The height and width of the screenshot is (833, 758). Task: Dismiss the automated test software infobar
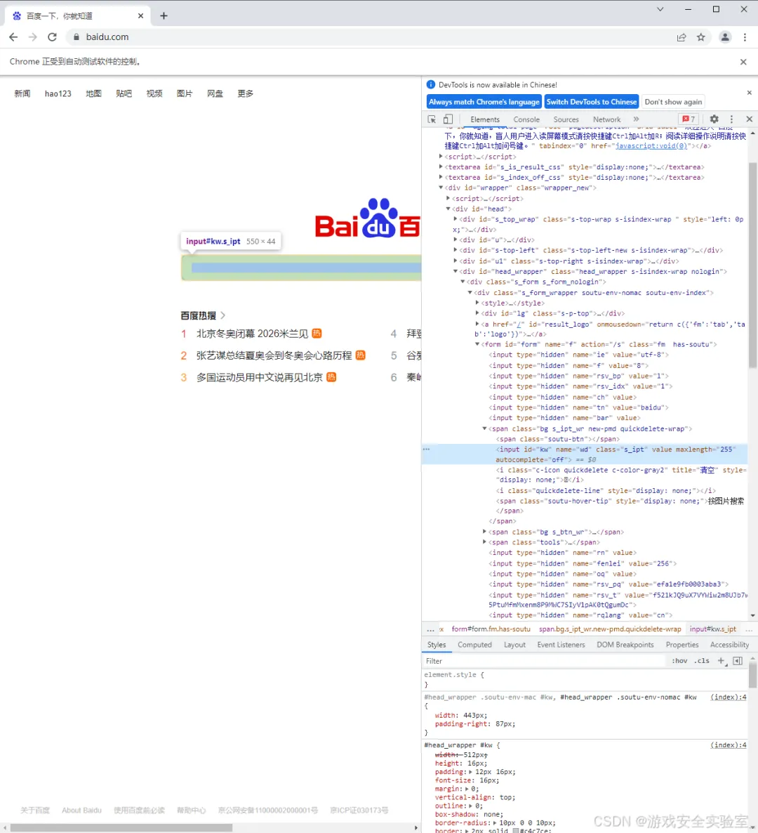coord(743,62)
